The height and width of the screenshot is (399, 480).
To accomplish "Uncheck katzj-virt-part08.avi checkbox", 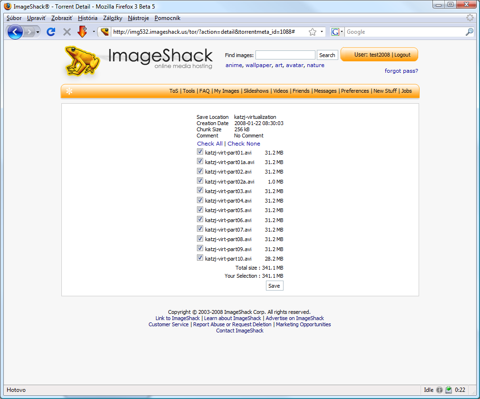I will pyautogui.click(x=200, y=239).
